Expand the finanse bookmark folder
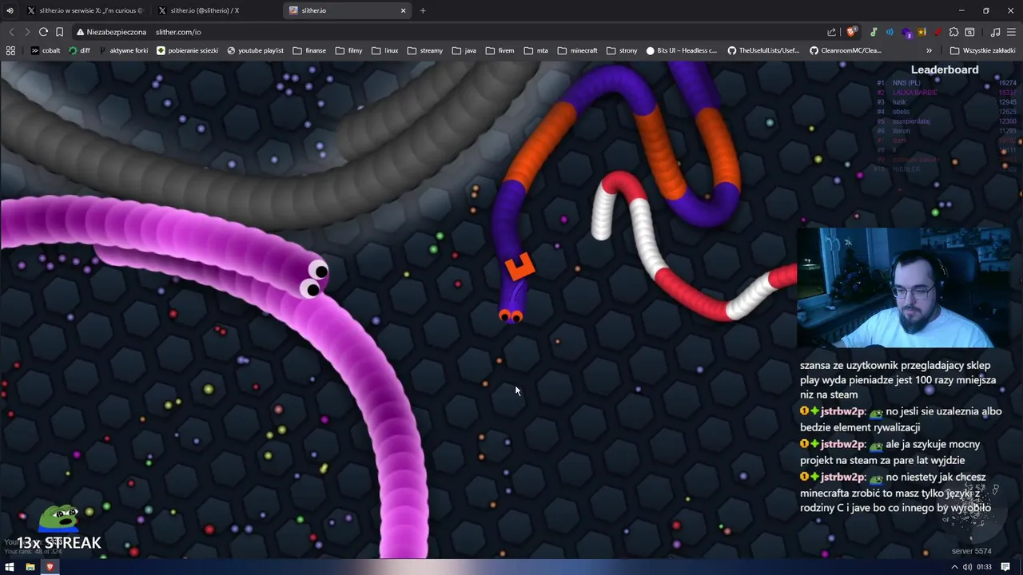This screenshot has height=575, width=1023. click(x=309, y=50)
